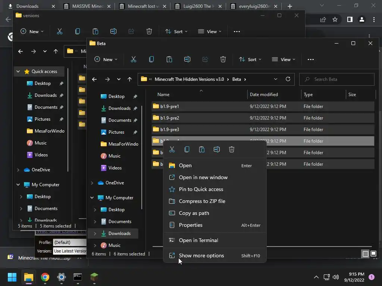Image resolution: width=382 pixels, height=286 pixels.
Task: Open Settings gear in taskbar
Action: [62, 277]
